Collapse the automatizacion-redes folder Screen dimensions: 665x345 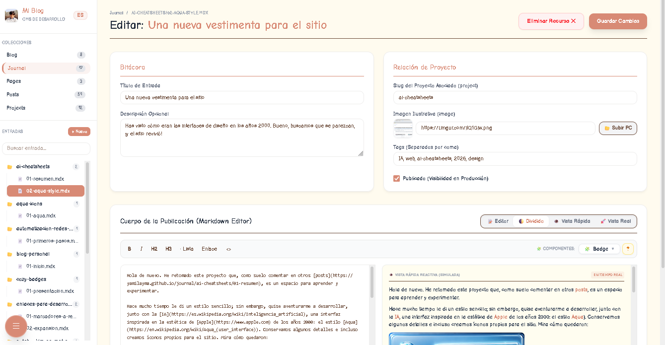click(x=43, y=229)
